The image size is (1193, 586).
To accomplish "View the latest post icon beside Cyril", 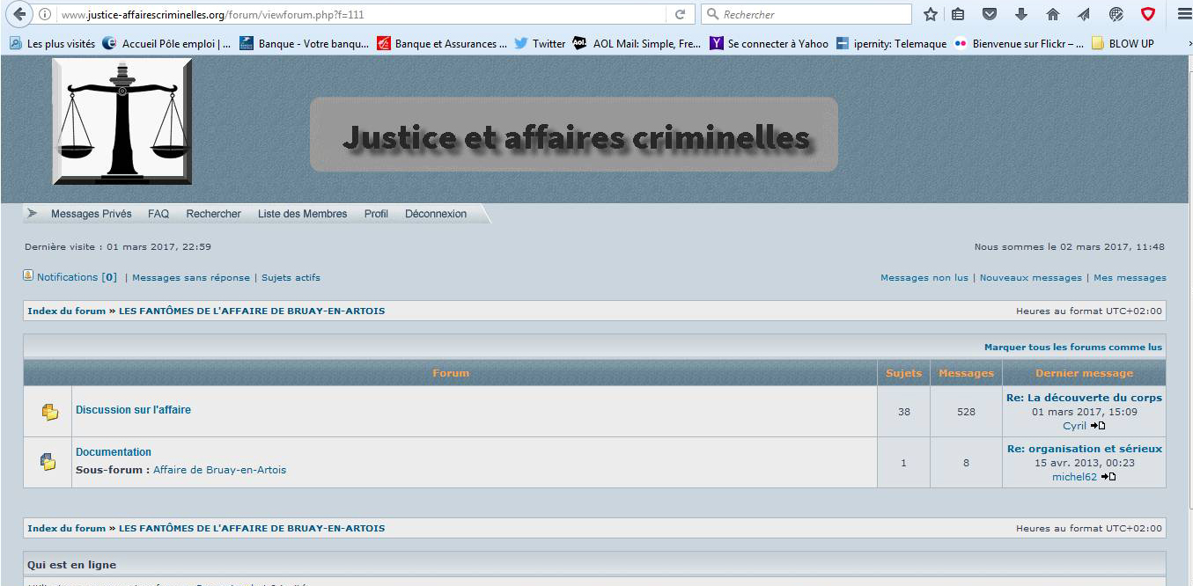I will tap(1098, 426).
